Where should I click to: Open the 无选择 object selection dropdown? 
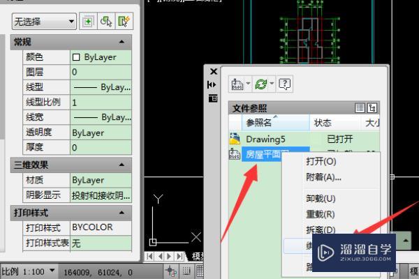coord(45,22)
